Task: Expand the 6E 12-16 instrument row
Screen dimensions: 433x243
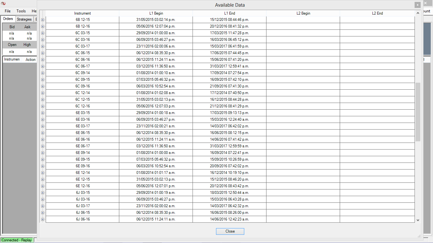Action: tap(43, 186)
